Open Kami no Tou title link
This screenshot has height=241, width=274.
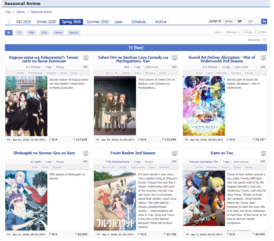(222, 153)
